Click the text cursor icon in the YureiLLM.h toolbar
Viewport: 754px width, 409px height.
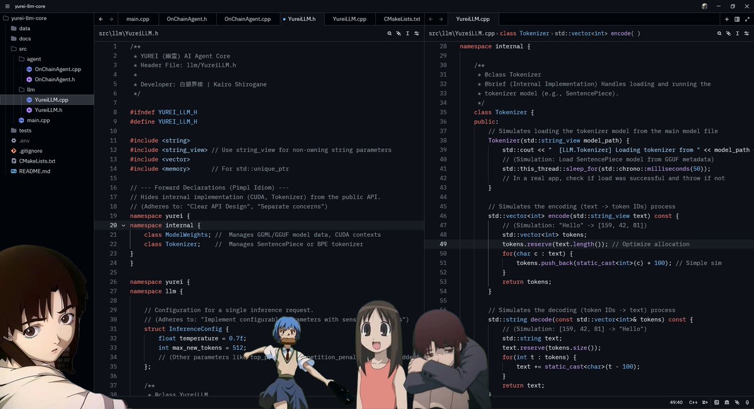click(408, 33)
